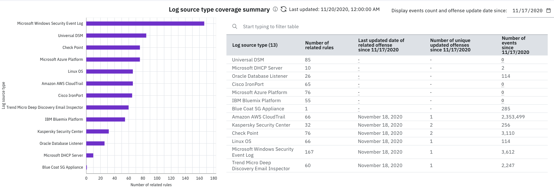The width and height of the screenshot is (554, 189).
Task: Open the Cisco IronPort events count link
Action: point(502,84)
